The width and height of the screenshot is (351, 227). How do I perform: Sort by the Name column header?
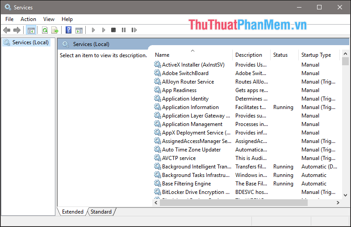point(193,55)
